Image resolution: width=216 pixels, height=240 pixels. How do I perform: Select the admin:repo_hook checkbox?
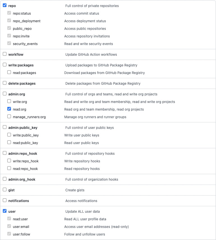click(4, 153)
